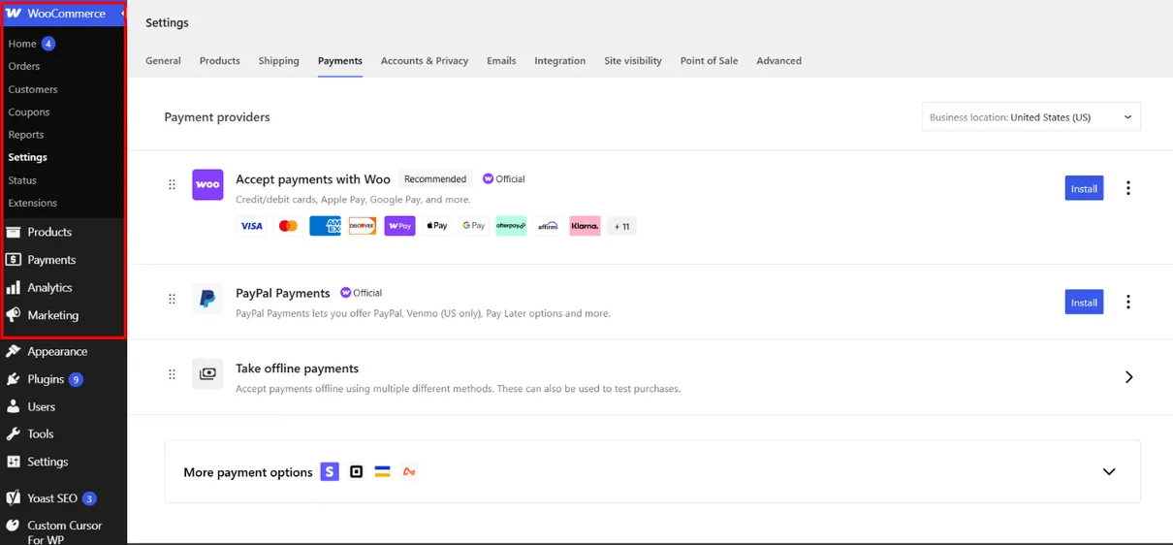Click the WooPay logo

(x=399, y=226)
